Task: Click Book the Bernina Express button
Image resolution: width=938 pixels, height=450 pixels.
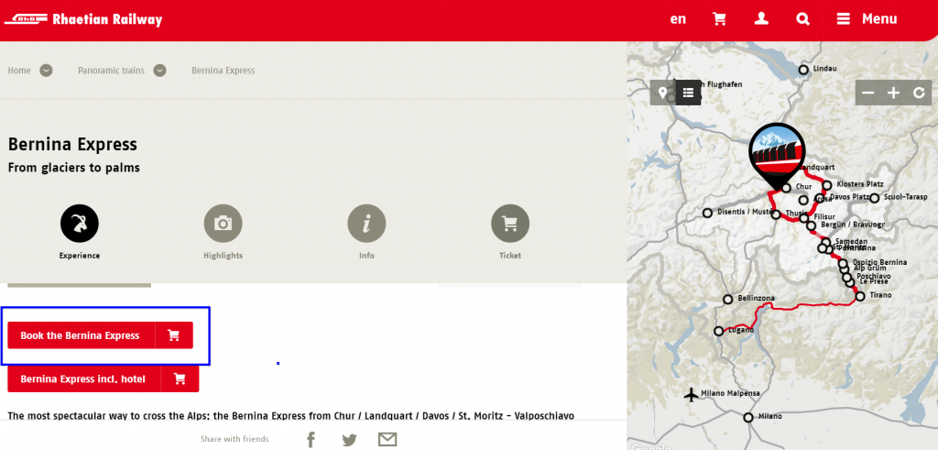Action: (101, 335)
